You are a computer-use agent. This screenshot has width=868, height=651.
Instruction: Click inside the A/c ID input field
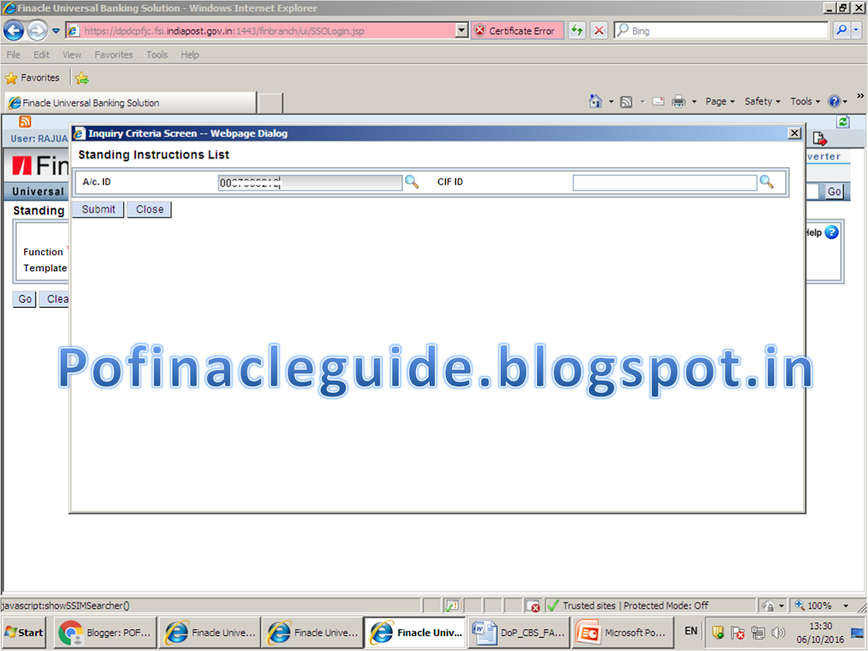(309, 183)
